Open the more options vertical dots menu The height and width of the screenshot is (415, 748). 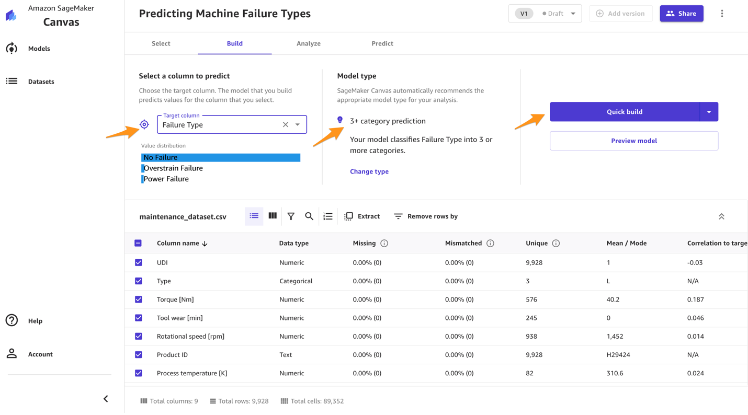[x=722, y=14]
